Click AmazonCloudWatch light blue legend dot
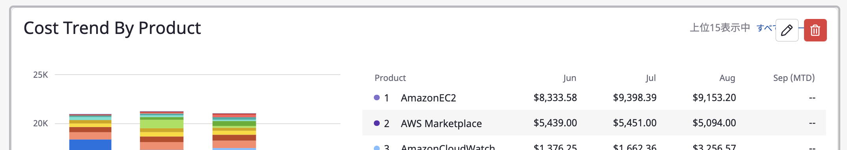This screenshot has width=847, height=150. (x=377, y=148)
